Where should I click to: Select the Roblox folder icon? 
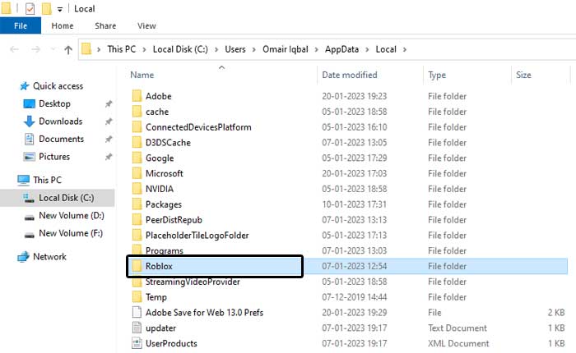tap(137, 266)
